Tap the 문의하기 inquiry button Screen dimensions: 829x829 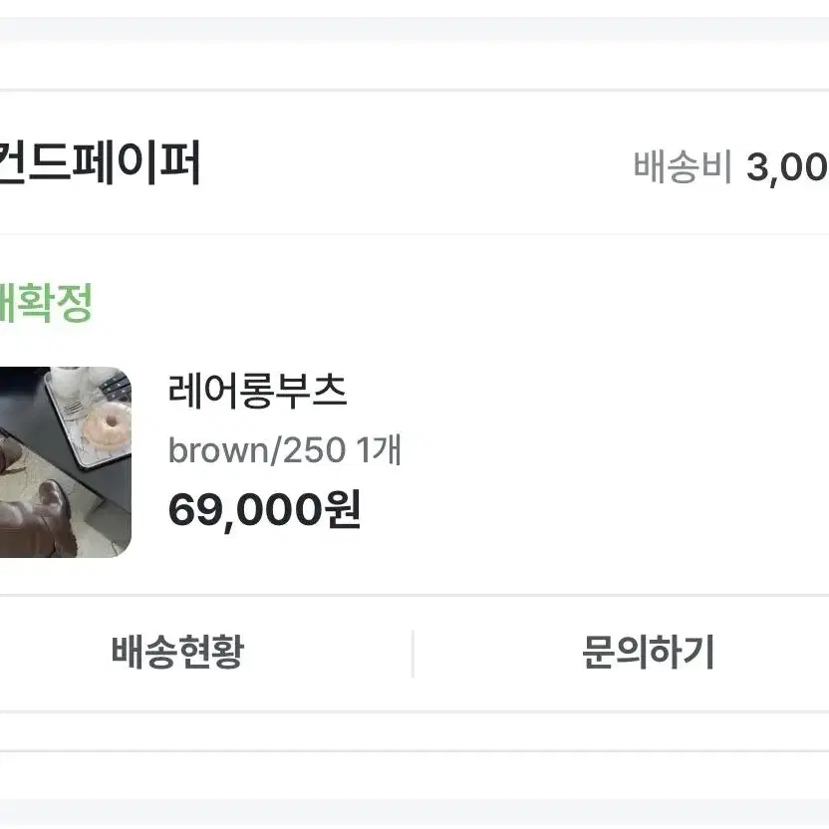649,653
